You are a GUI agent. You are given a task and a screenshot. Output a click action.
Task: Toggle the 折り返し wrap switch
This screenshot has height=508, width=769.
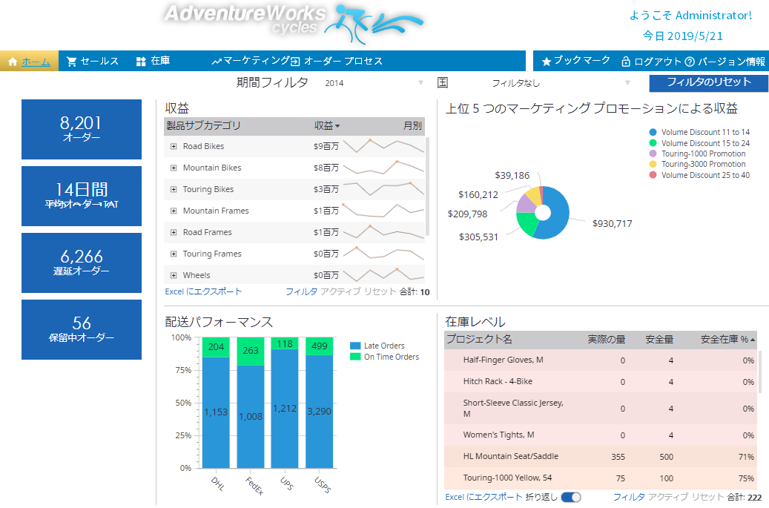pyautogui.click(x=571, y=497)
